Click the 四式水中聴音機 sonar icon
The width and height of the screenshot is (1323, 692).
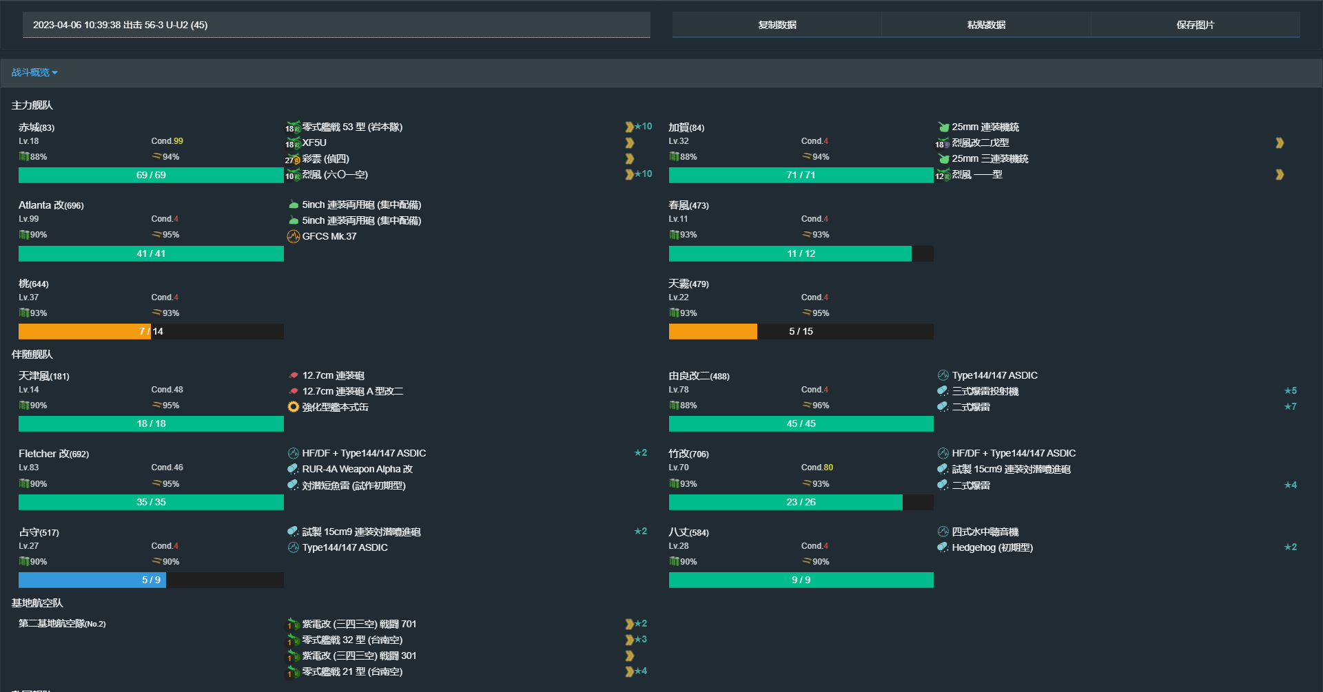click(943, 532)
